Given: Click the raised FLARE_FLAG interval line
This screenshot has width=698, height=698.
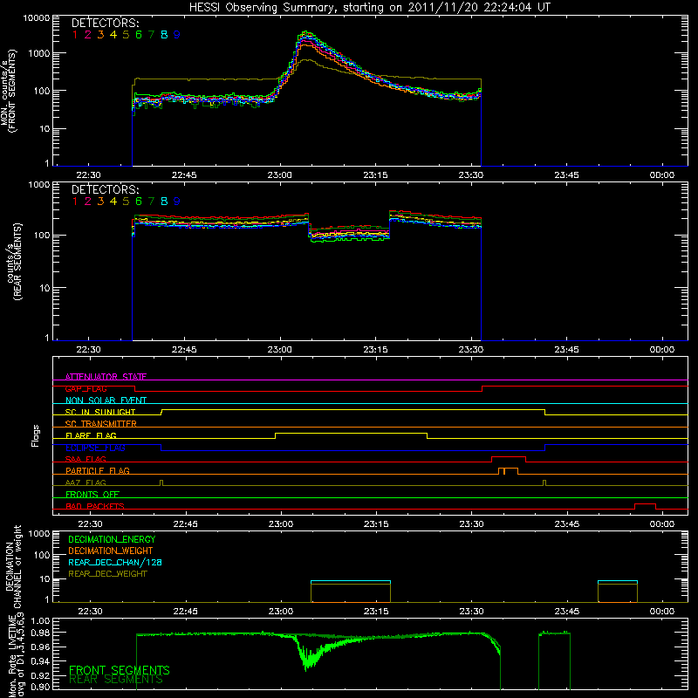Looking at the screenshot, I should [352, 433].
